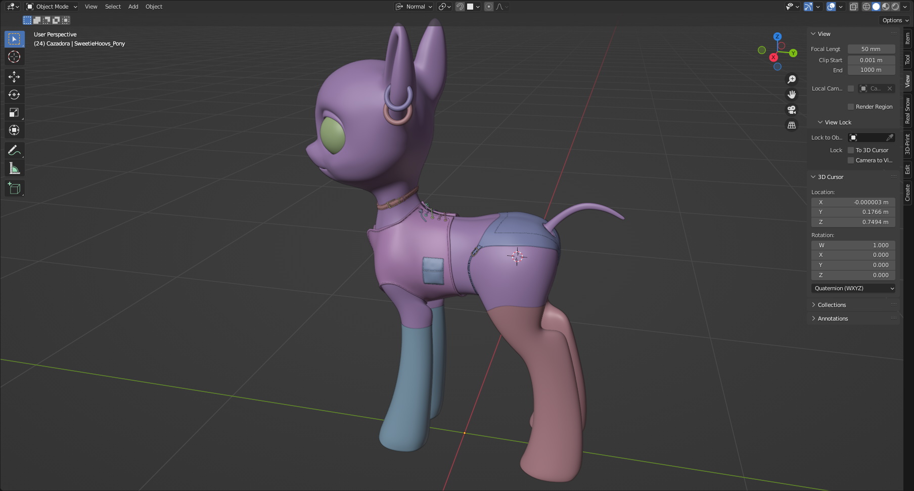Image resolution: width=914 pixels, height=491 pixels.
Task: Expand the Collections panel
Action: (813, 305)
